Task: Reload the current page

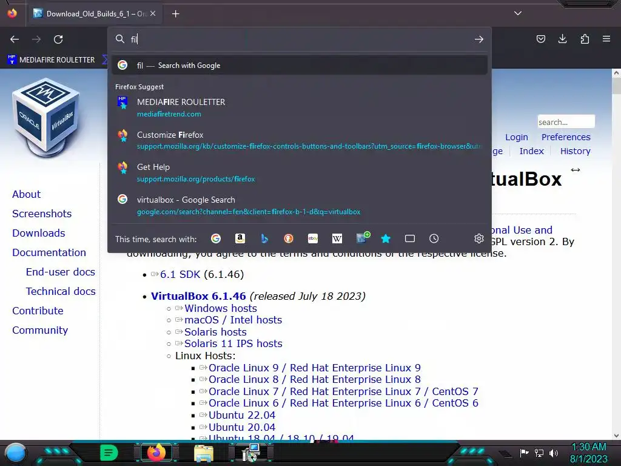Action: 58,39
